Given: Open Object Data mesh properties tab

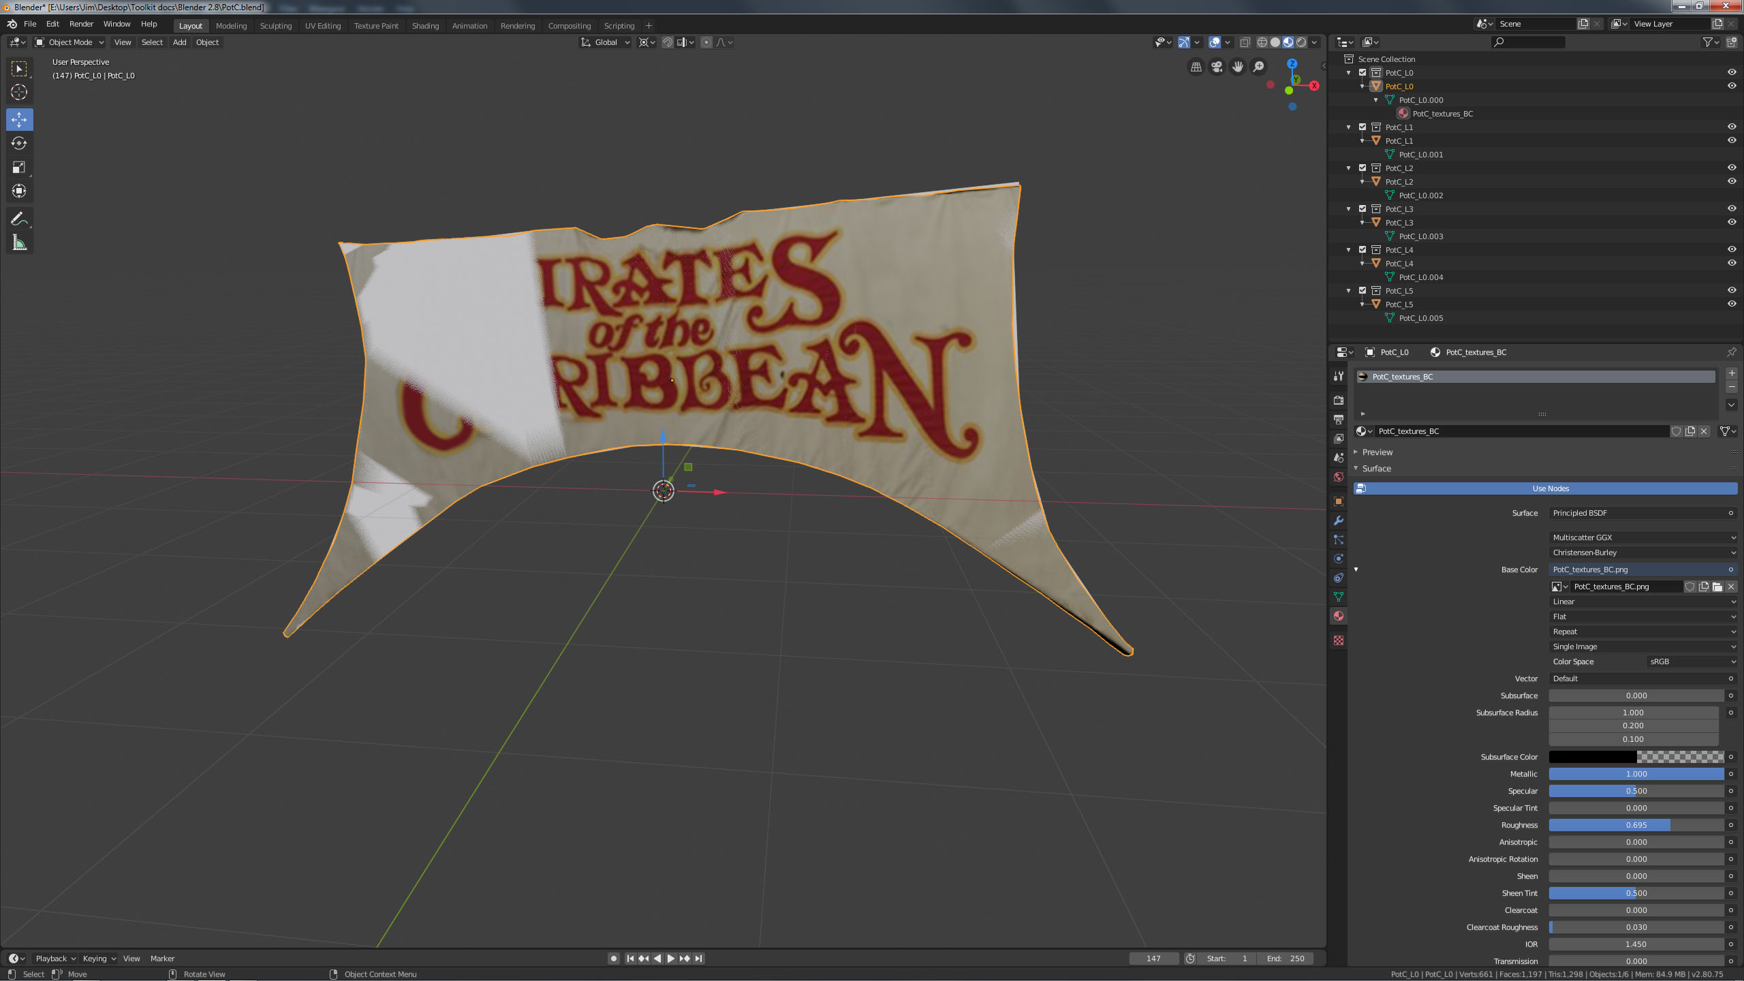Looking at the screenshot, I should (x=1339, y=597).
